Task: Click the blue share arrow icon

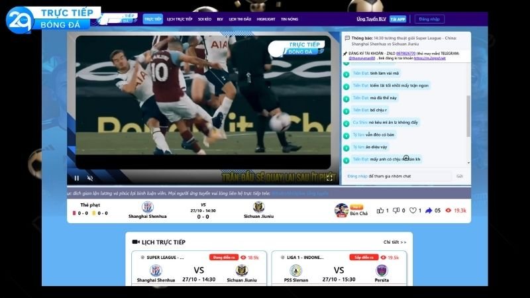Action: click(429, 211)
